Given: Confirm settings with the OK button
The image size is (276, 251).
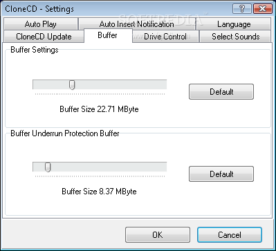Looking at the screenshot, I should click(158, 234).
